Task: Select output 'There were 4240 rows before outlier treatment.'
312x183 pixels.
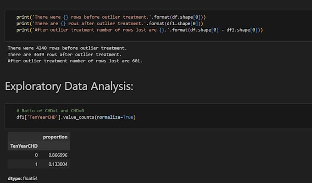Action: (67, 48)
